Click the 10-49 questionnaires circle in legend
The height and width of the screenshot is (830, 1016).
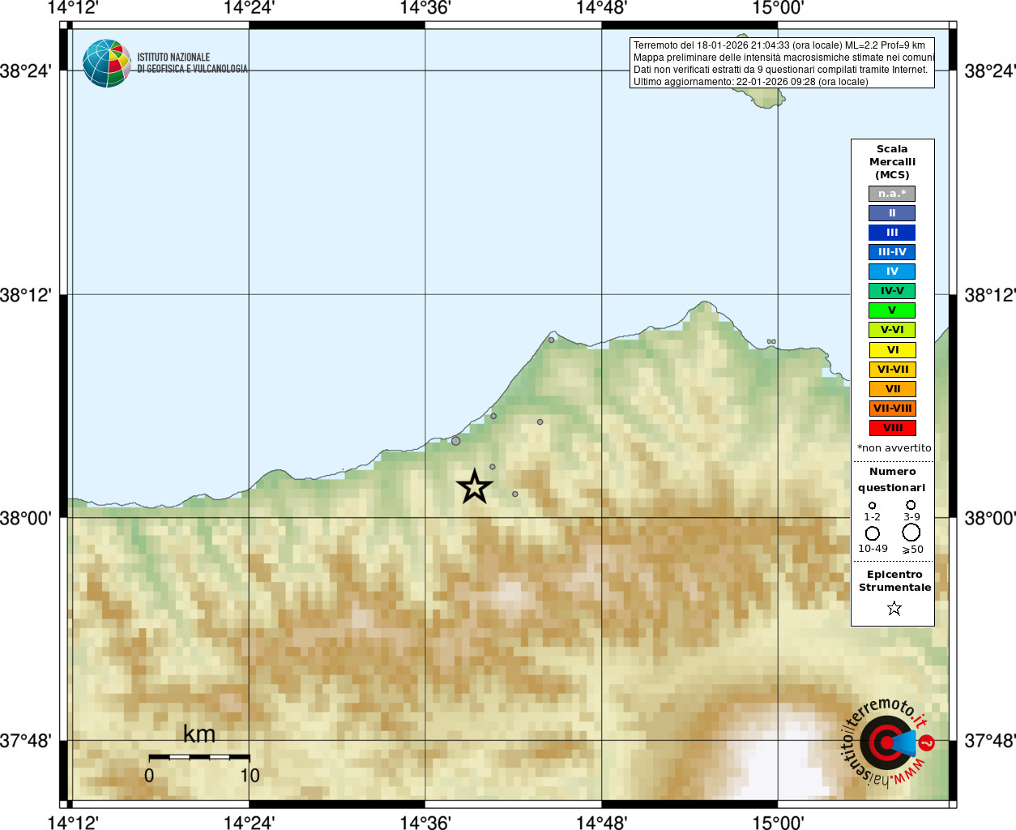point(873,533)
